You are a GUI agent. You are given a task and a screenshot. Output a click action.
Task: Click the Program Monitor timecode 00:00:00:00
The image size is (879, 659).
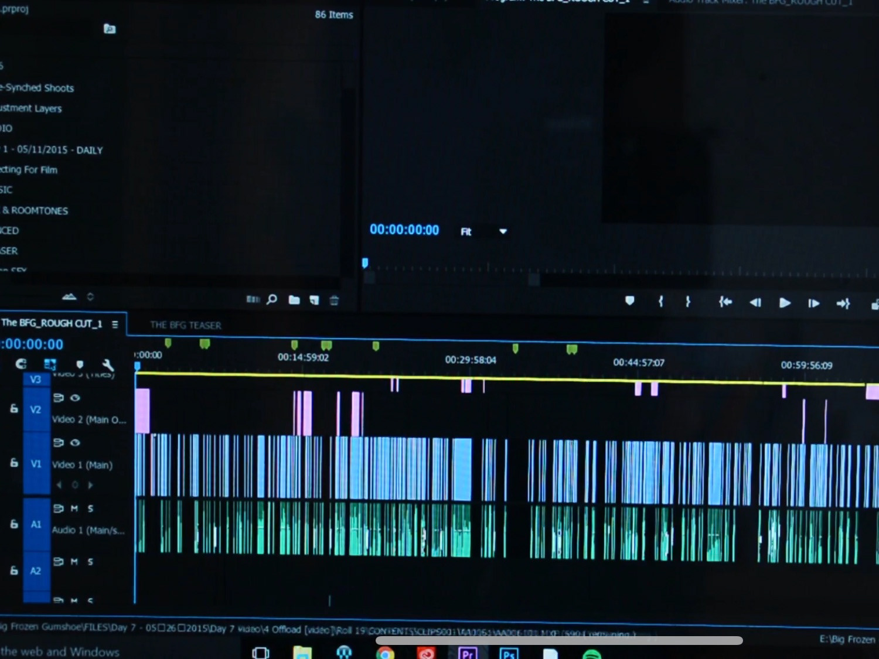pyautogui.click(x=404, y=230)
